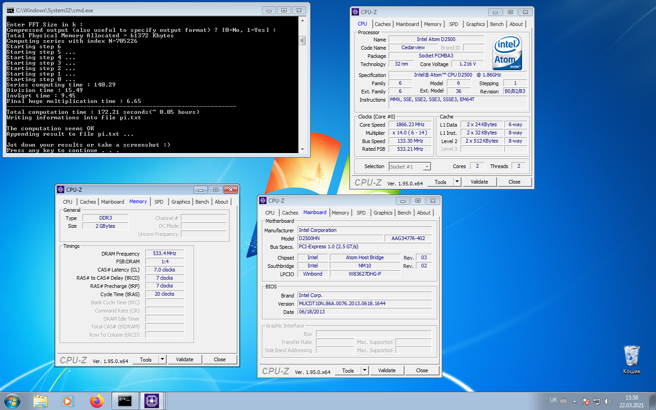Viewport: 656px width, 410px height.
Task: Expand Tools arrow in CPU window
Action: [457, 182]
